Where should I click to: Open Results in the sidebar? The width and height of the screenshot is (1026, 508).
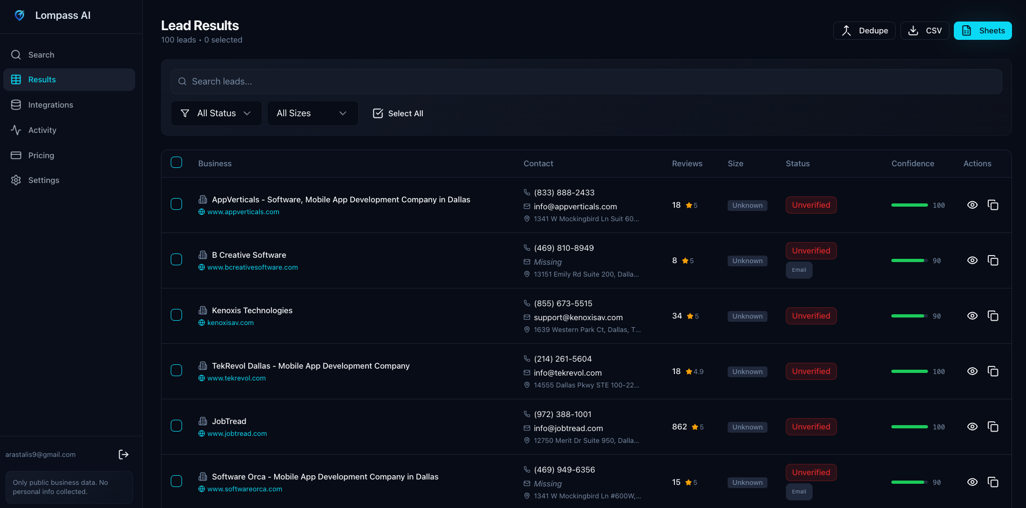69,80
